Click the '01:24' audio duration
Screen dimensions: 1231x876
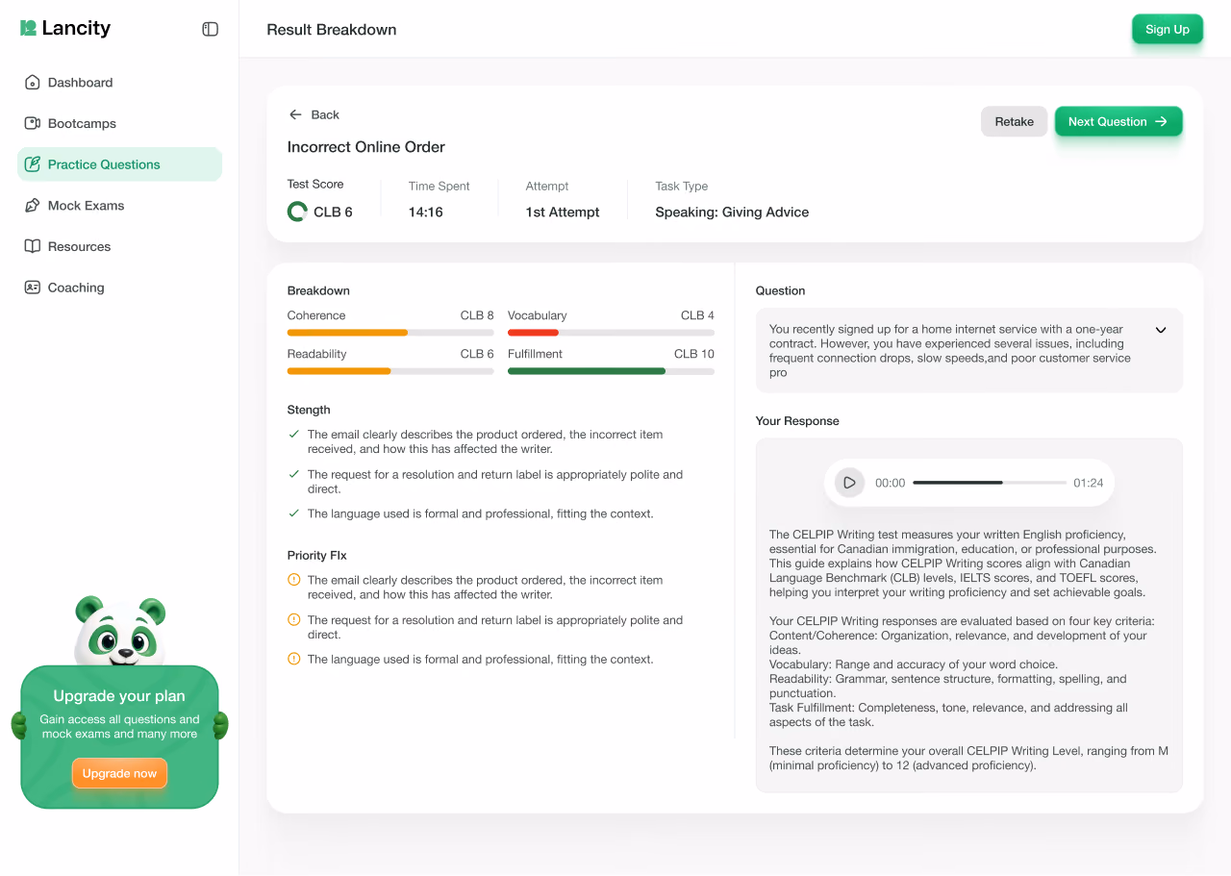1089,483
